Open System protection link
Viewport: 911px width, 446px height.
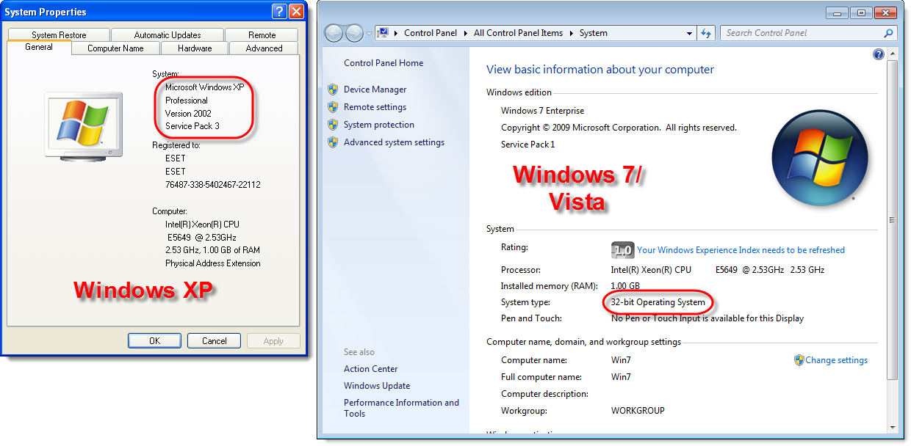tap(379, 125)
